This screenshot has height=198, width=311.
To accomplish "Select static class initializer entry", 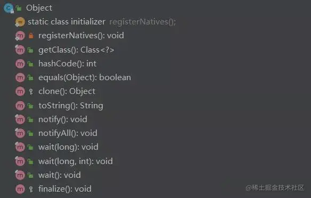I will [x=67, y=22].
